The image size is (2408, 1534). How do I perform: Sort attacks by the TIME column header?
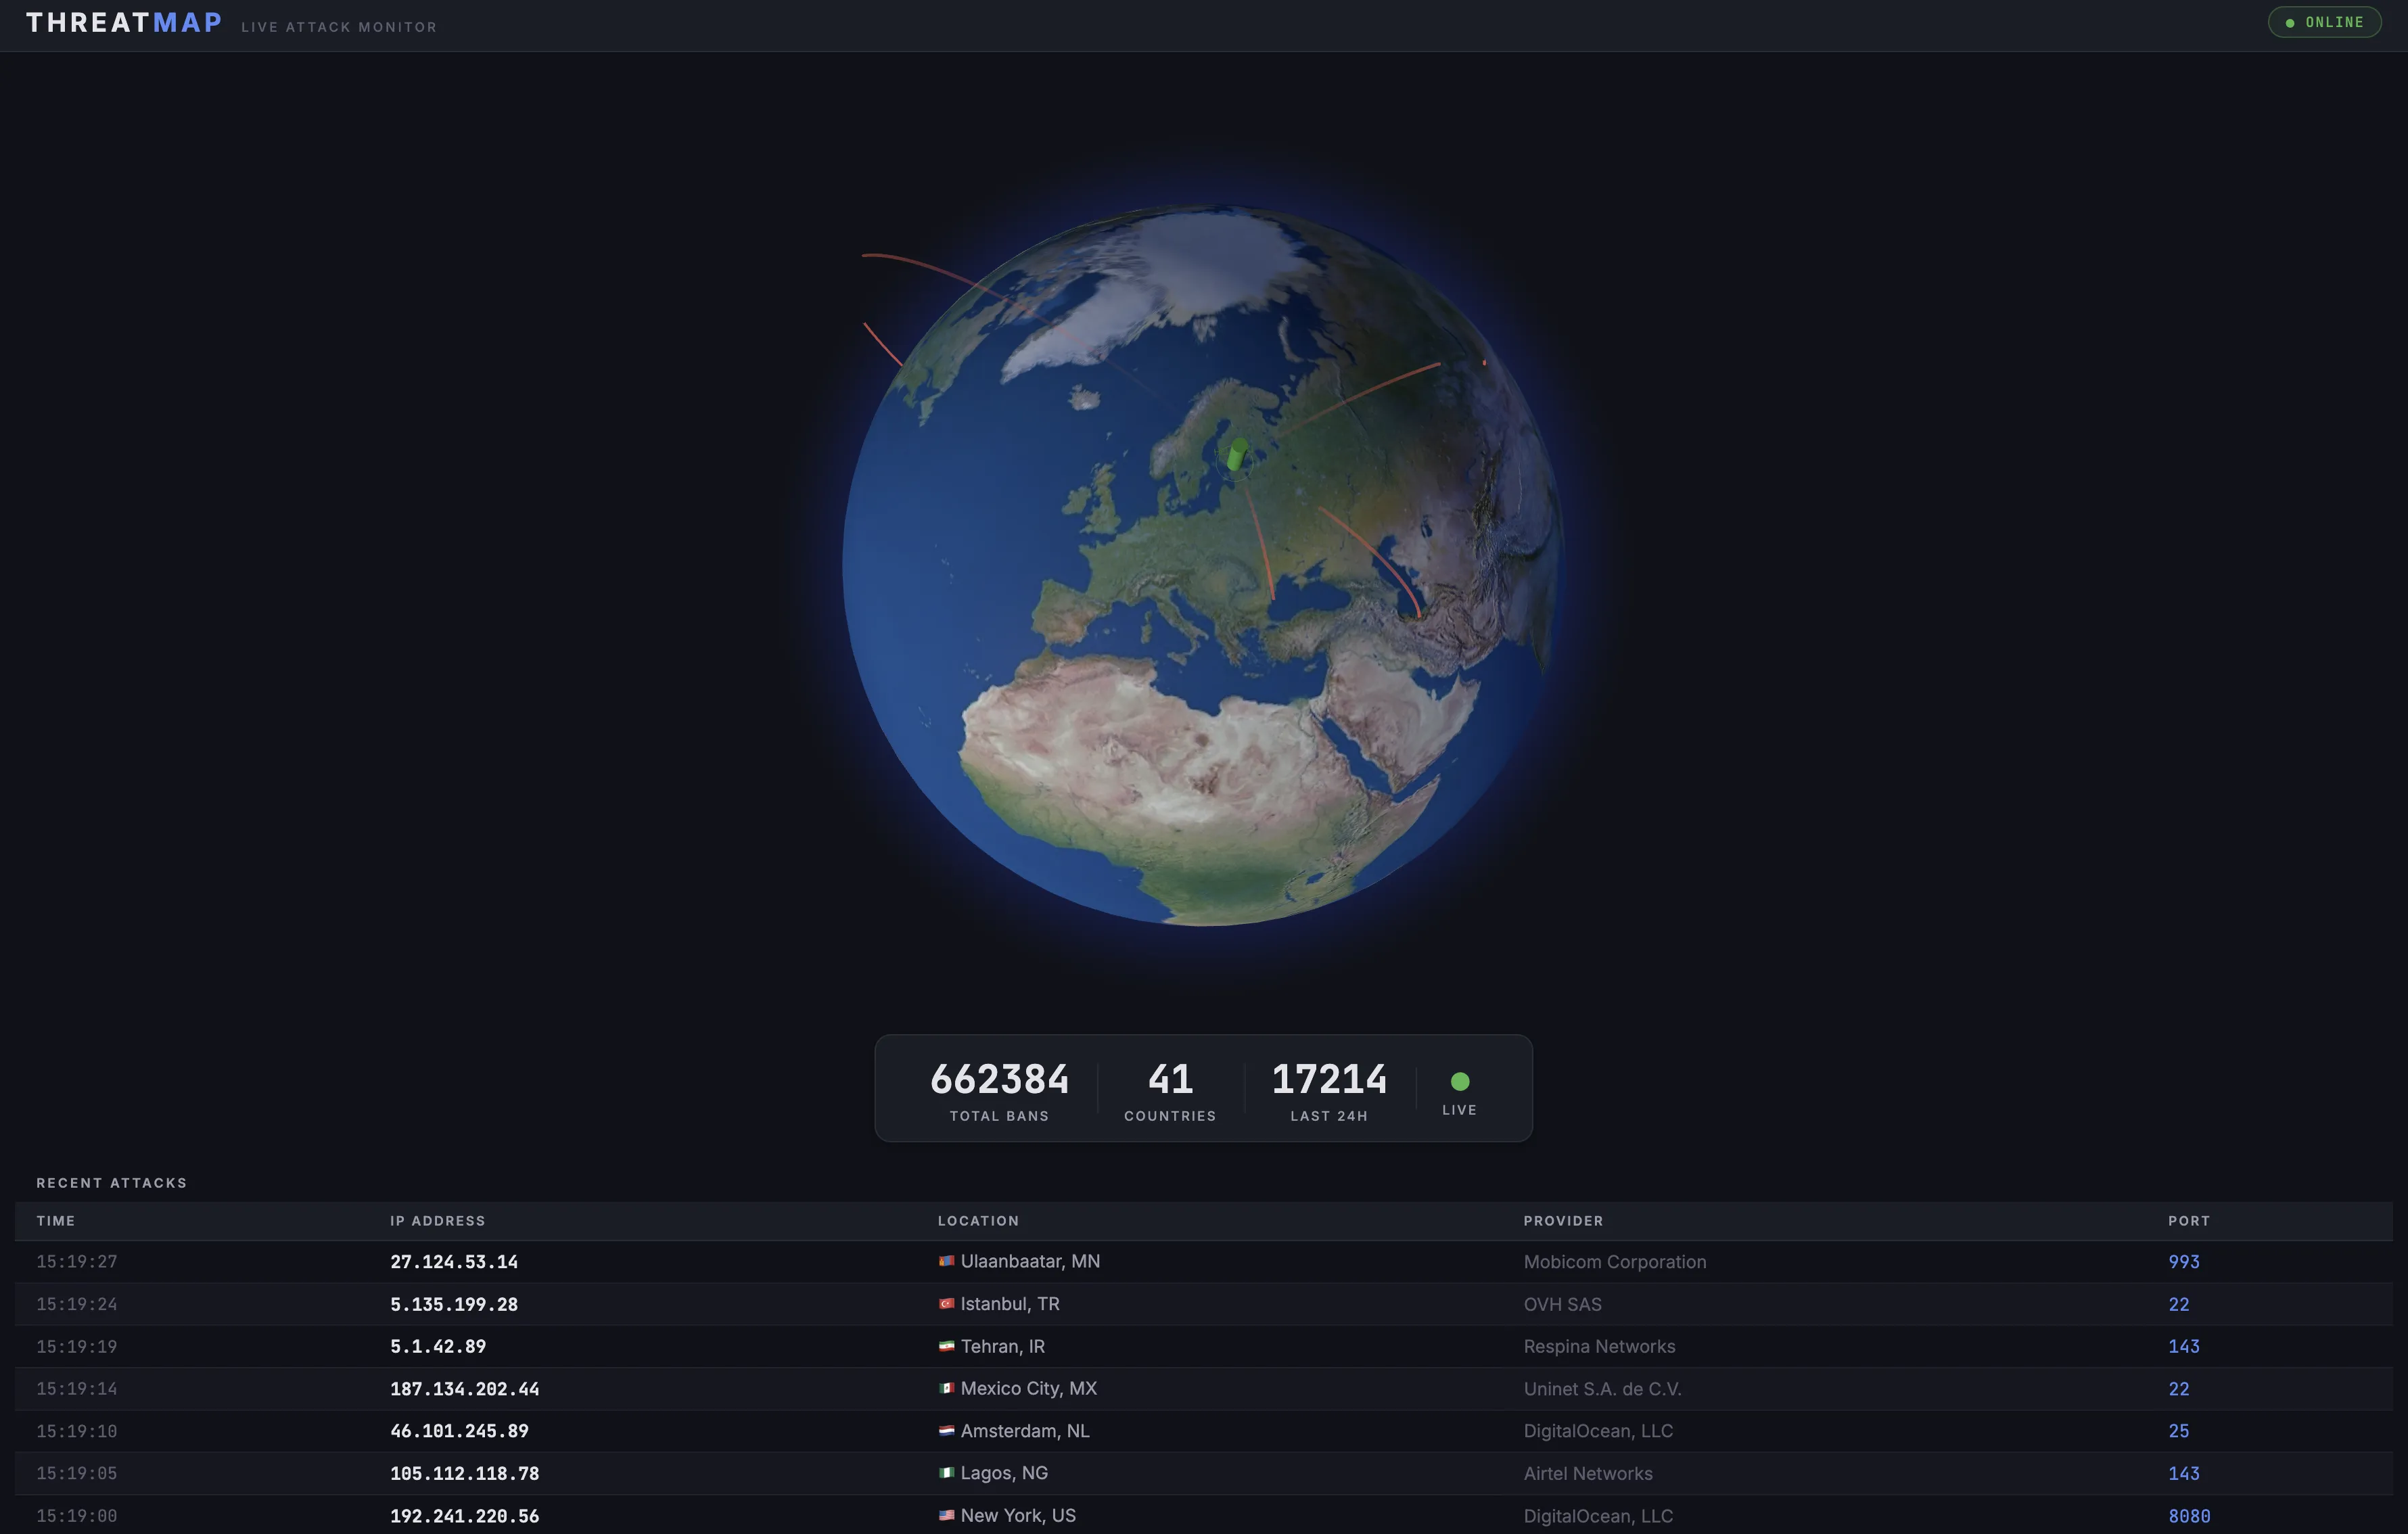56,1220
